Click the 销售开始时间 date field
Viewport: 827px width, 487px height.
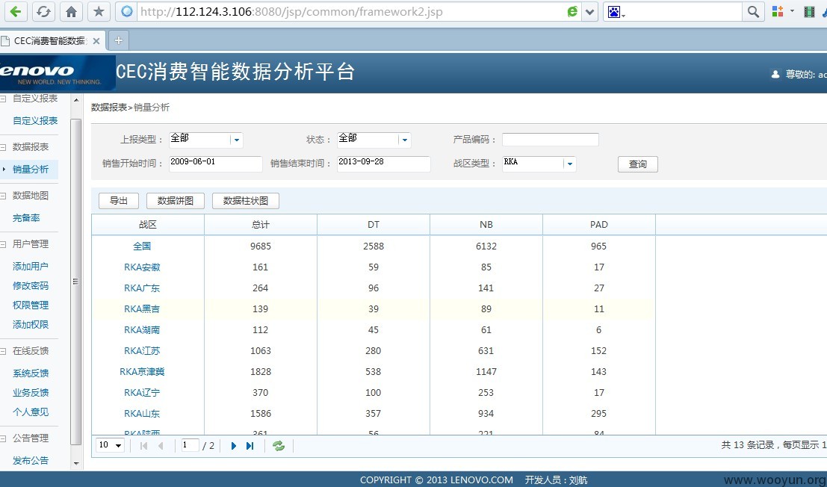click(216, 164)
